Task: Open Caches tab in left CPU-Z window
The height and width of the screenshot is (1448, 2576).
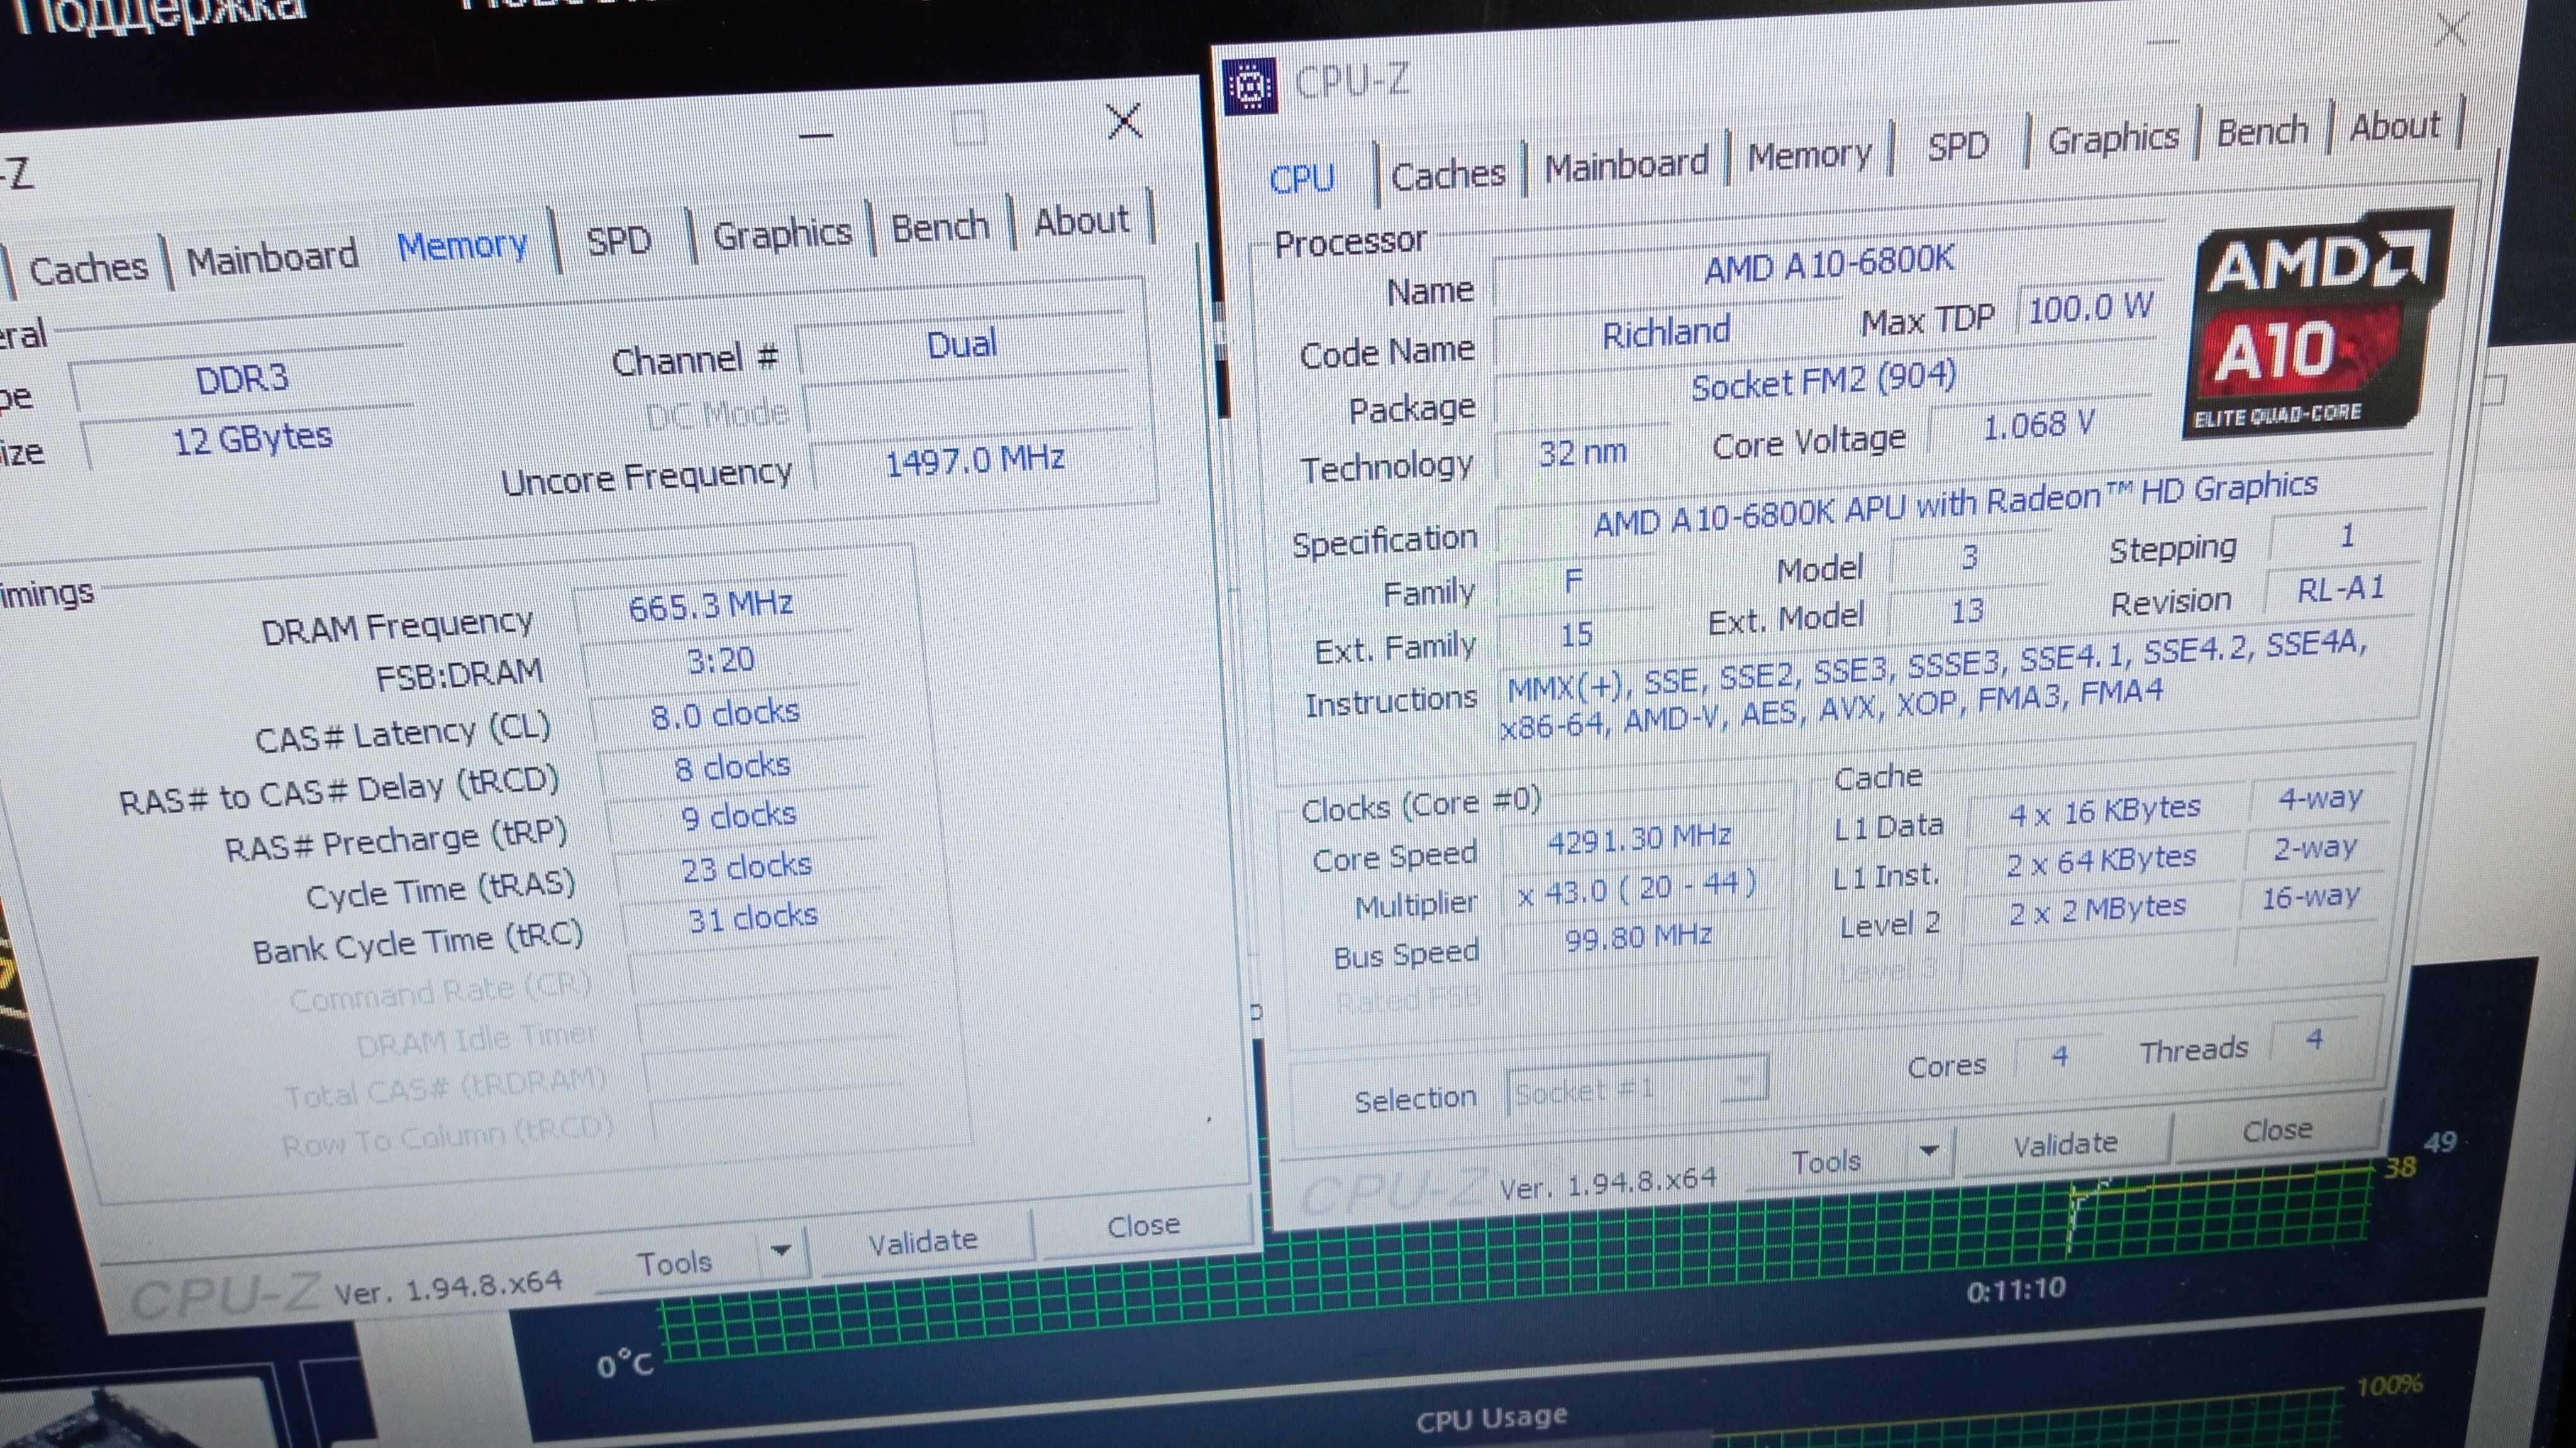Action: coord(88,268)
